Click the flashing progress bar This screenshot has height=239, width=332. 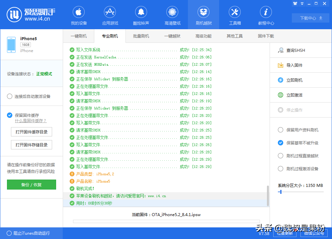coord(166,221)
